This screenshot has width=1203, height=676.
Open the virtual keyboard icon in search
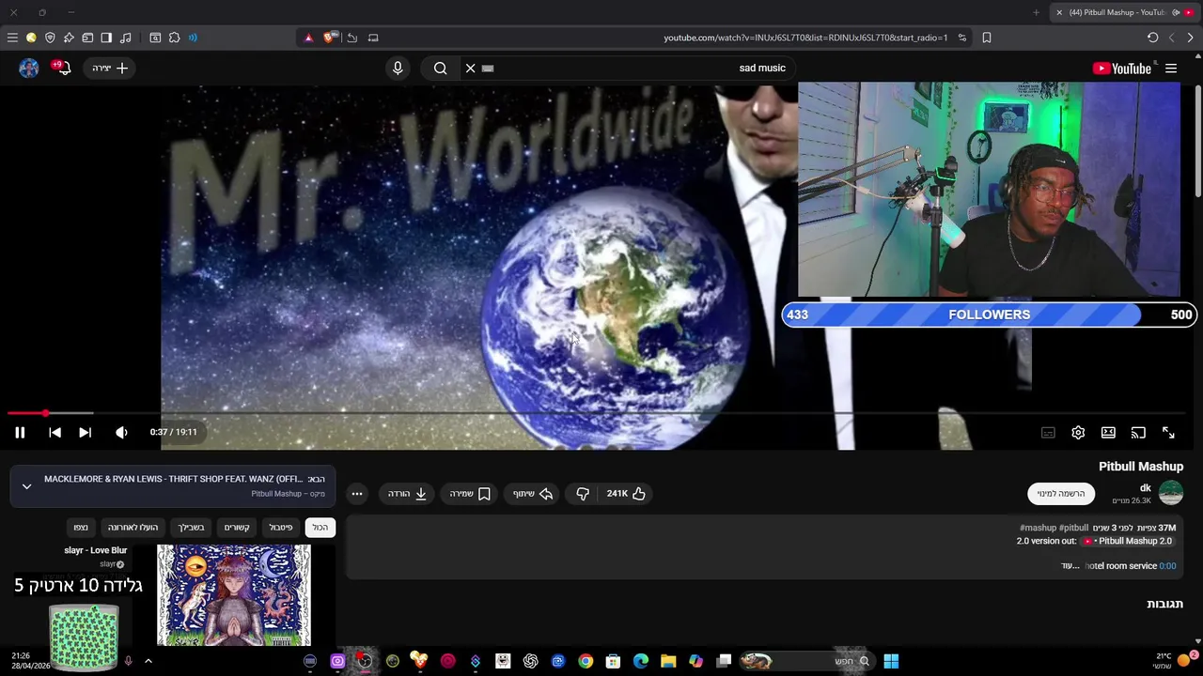[488, 68]
